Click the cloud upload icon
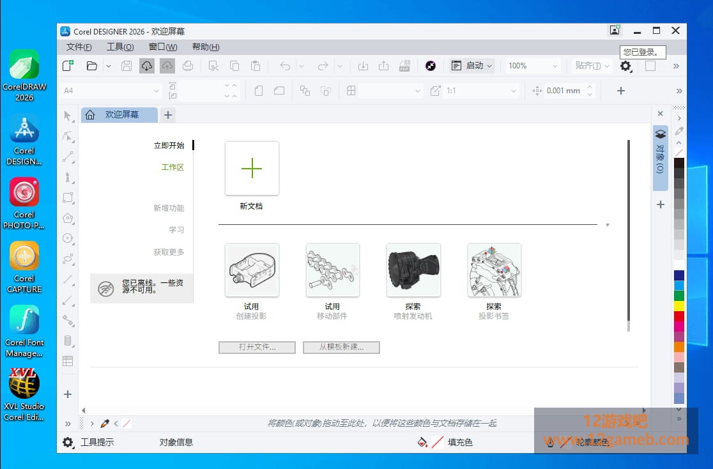The height and width of the screenshot is (469, 713). pos(167,66)
